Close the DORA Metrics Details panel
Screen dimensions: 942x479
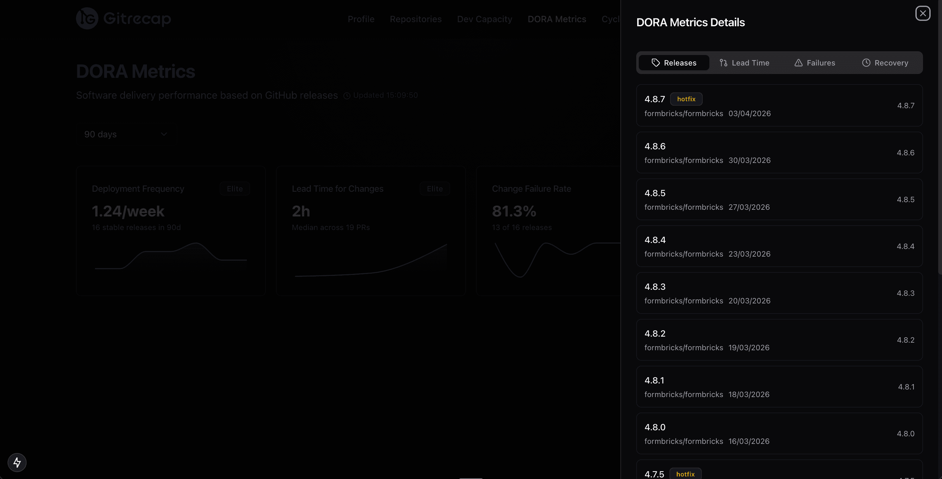[923, 13]
